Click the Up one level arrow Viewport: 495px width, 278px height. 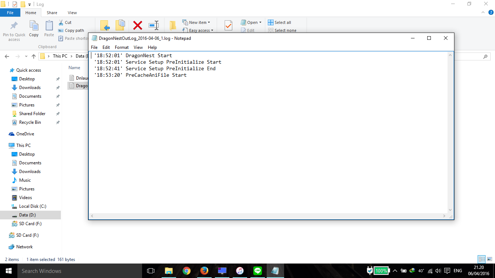(34, 56)
